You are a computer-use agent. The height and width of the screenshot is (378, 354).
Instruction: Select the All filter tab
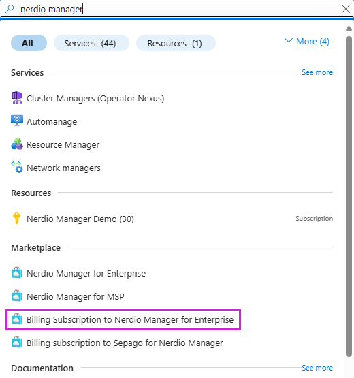pyautogui.click(x=29, y=43)
